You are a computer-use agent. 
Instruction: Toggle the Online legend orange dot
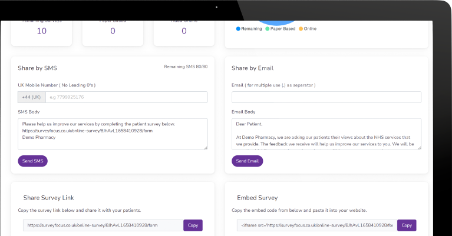pyautogui.click(x=301, y=29)
